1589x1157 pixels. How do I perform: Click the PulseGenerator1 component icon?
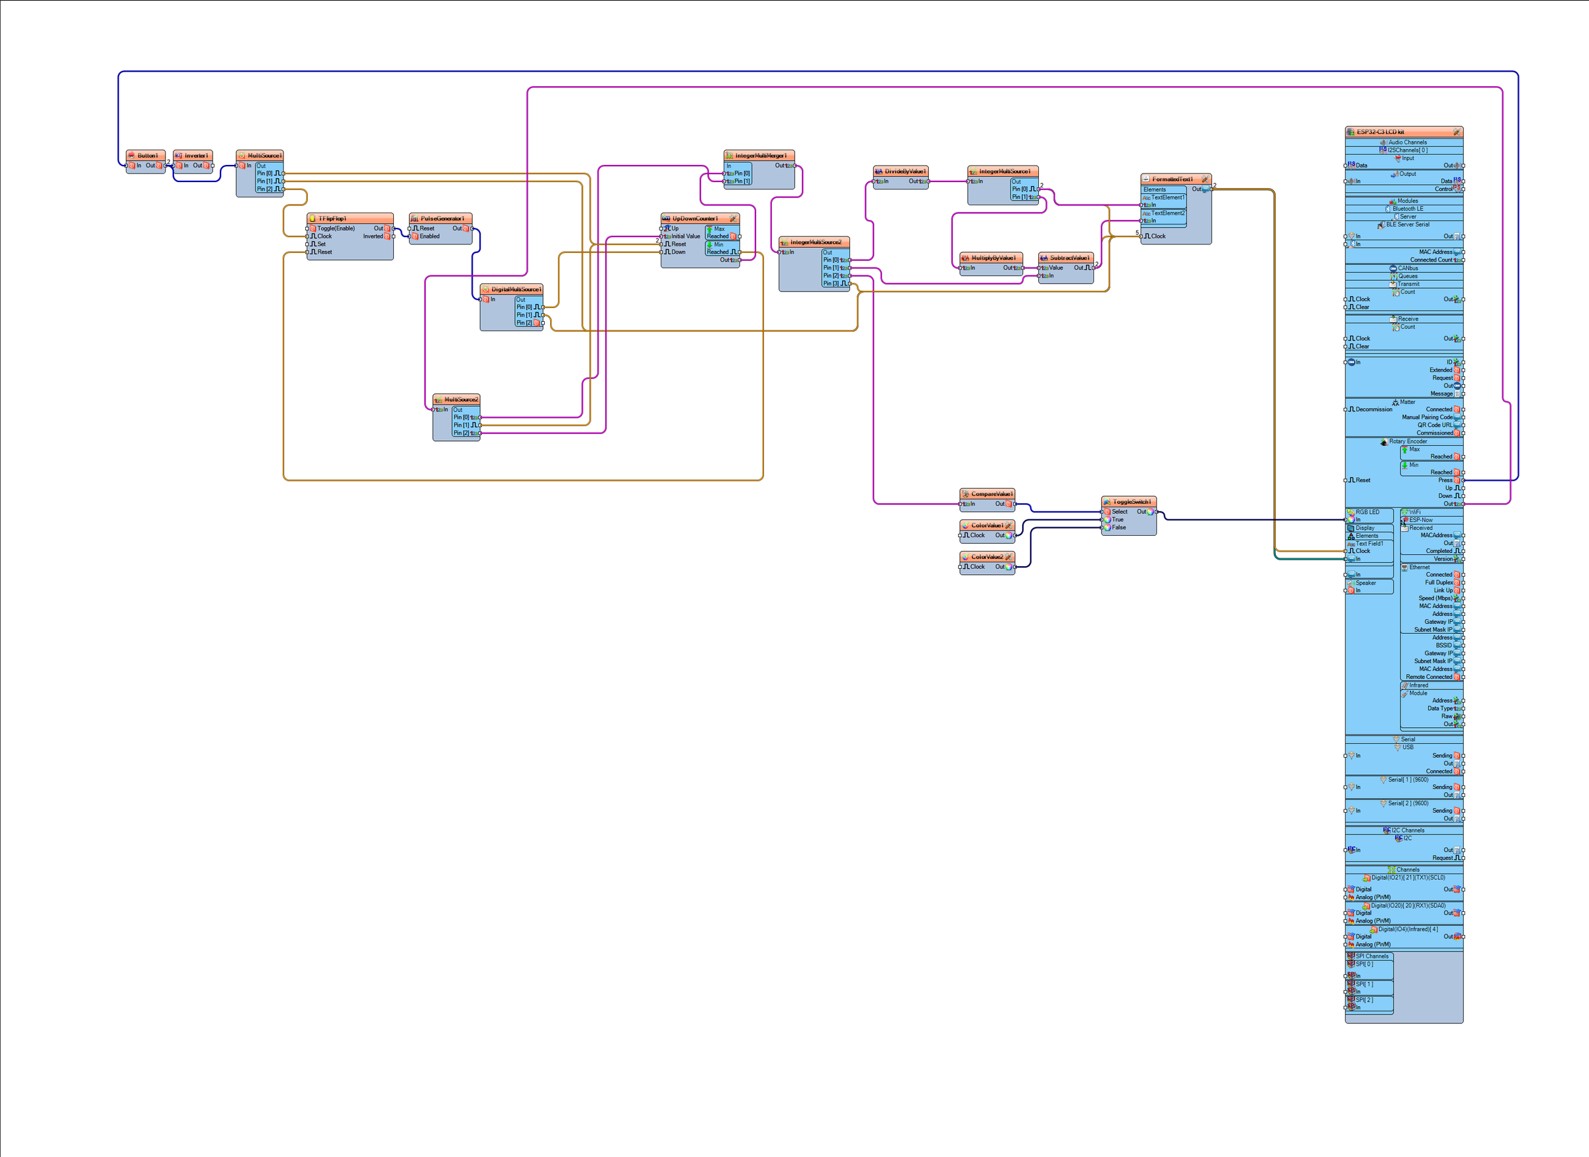pyautogui.click(x=414, y=219)
